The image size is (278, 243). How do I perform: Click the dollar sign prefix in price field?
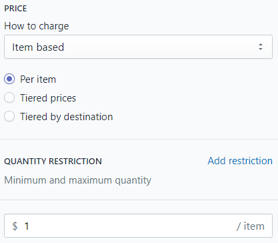[15, 226]
